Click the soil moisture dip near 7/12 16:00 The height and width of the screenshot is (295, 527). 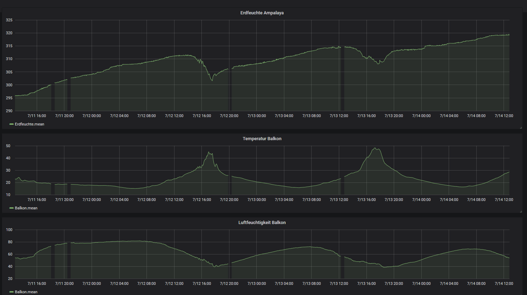(212, 80)
